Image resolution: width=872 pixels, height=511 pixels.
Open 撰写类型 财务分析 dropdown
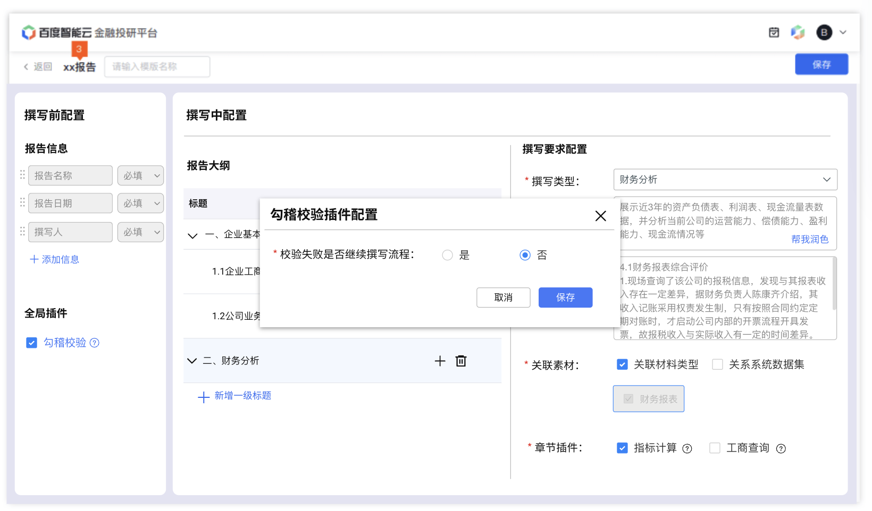click(725, 180)
